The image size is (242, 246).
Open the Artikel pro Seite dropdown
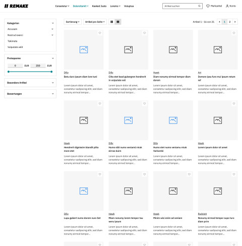(95, 22)
